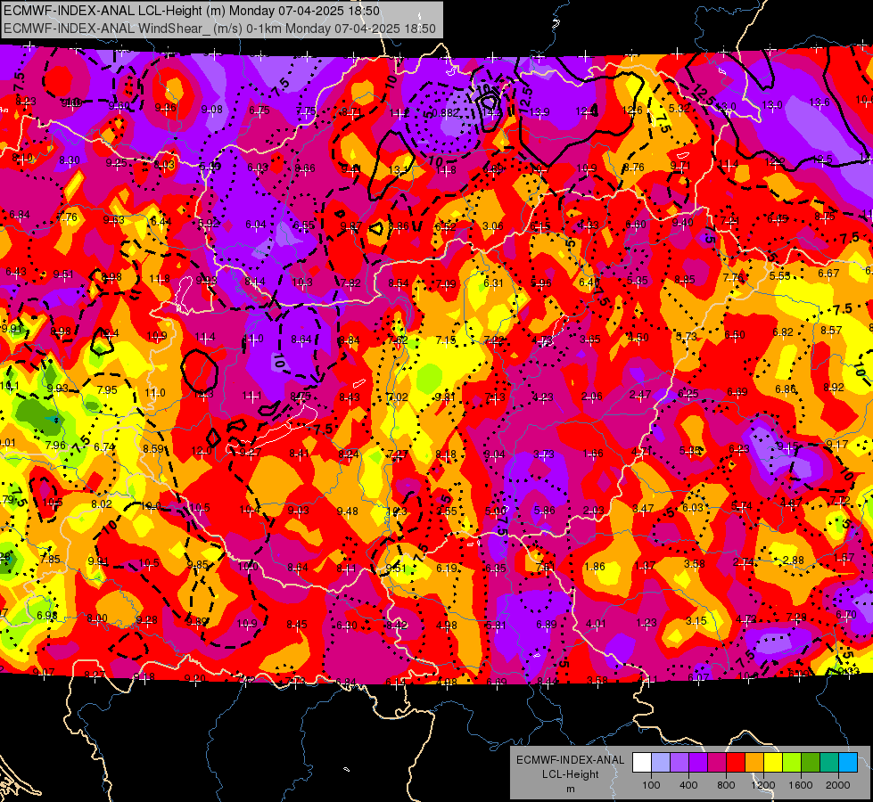Click the grid value 1.66
Screen dimensions: 873x802
pyautogui.click(x=592, y=454)
